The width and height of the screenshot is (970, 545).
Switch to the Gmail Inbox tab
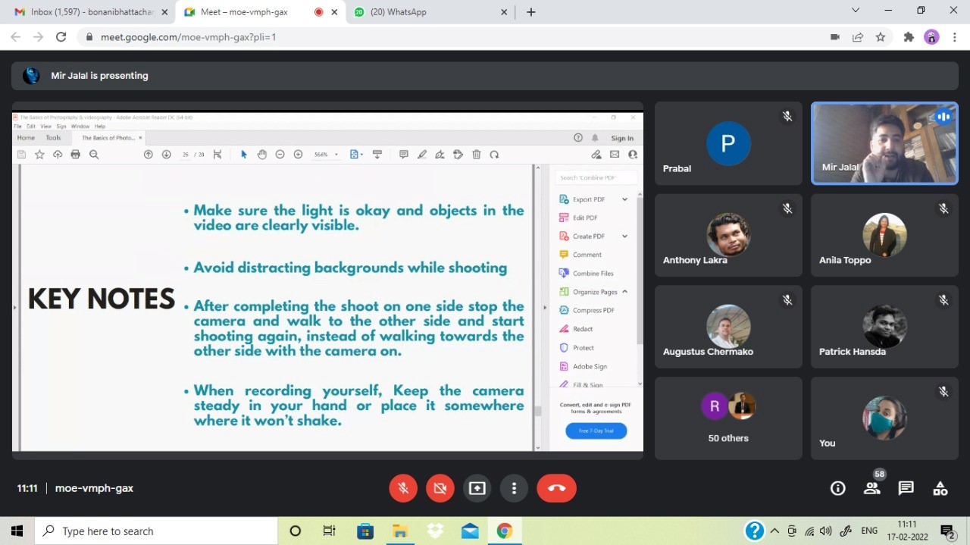click(85, 12)
